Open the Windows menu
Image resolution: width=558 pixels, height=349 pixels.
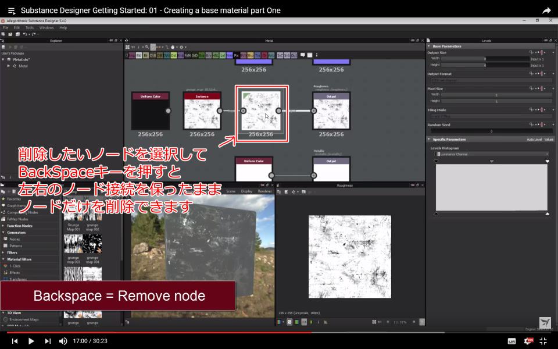(x=46, y=27)
